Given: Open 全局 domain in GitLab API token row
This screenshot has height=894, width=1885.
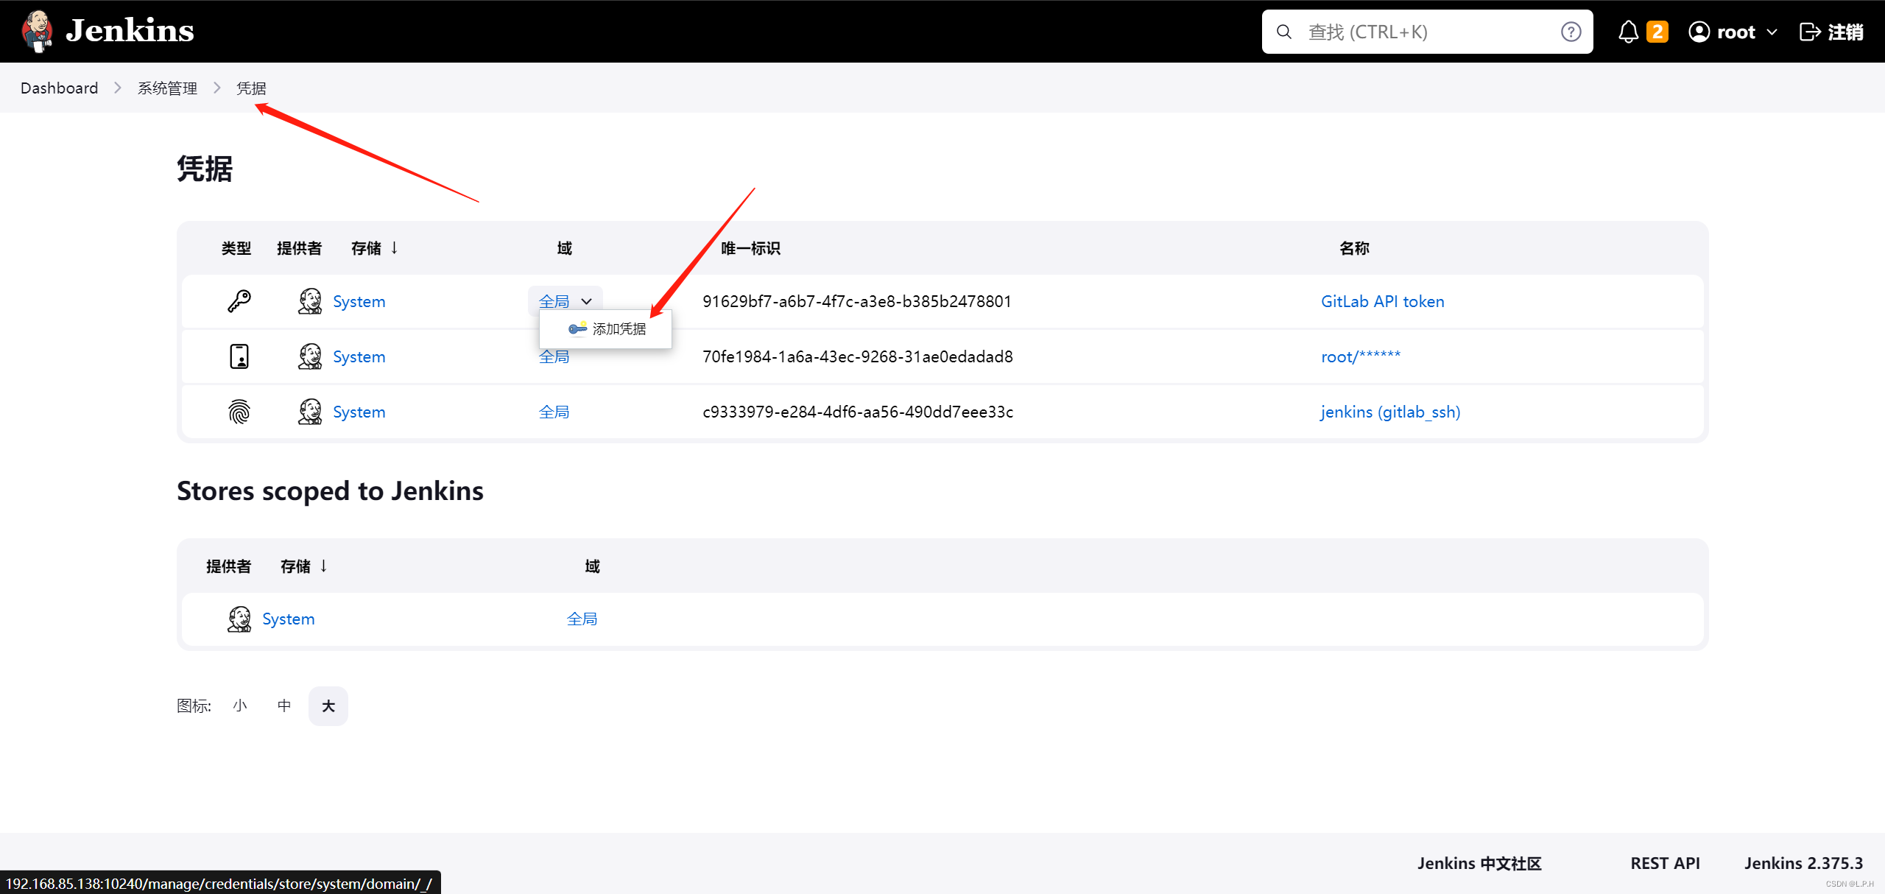Looking at the screenshot, I should [554, 301].
